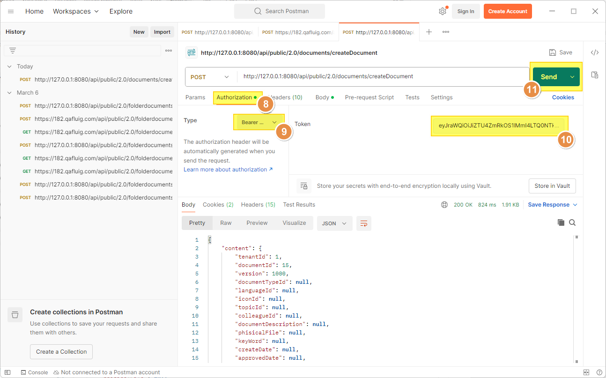The height and width of the screenshot is (378, 606).
Task: Open the Cookies link under Send
Action: pyautogui.click(x=563, y=97)
